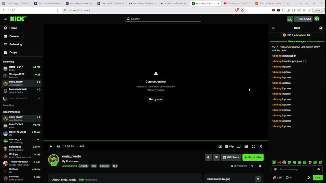
Task: Open DeenTheGreat recommended channel
Action: [x=22, y=133]
